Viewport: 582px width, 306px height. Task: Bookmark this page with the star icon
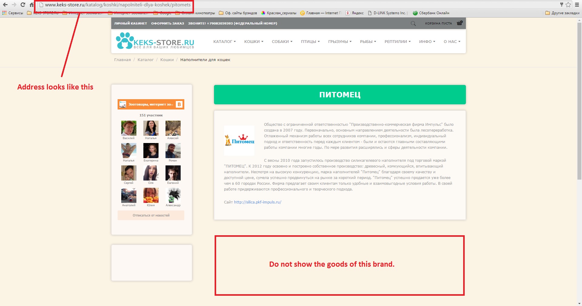click(568, 5)
